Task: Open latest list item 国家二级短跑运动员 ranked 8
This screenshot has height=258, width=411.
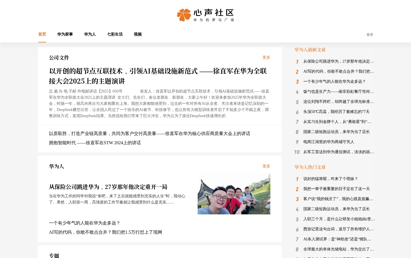Action: point(337,132)
